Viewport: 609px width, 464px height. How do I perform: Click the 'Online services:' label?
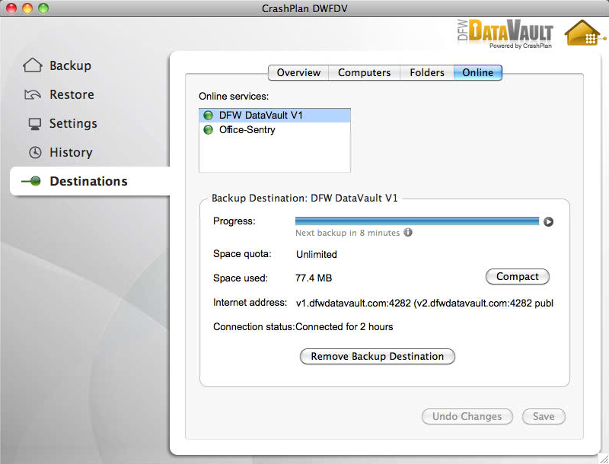(x=234, y=96)
